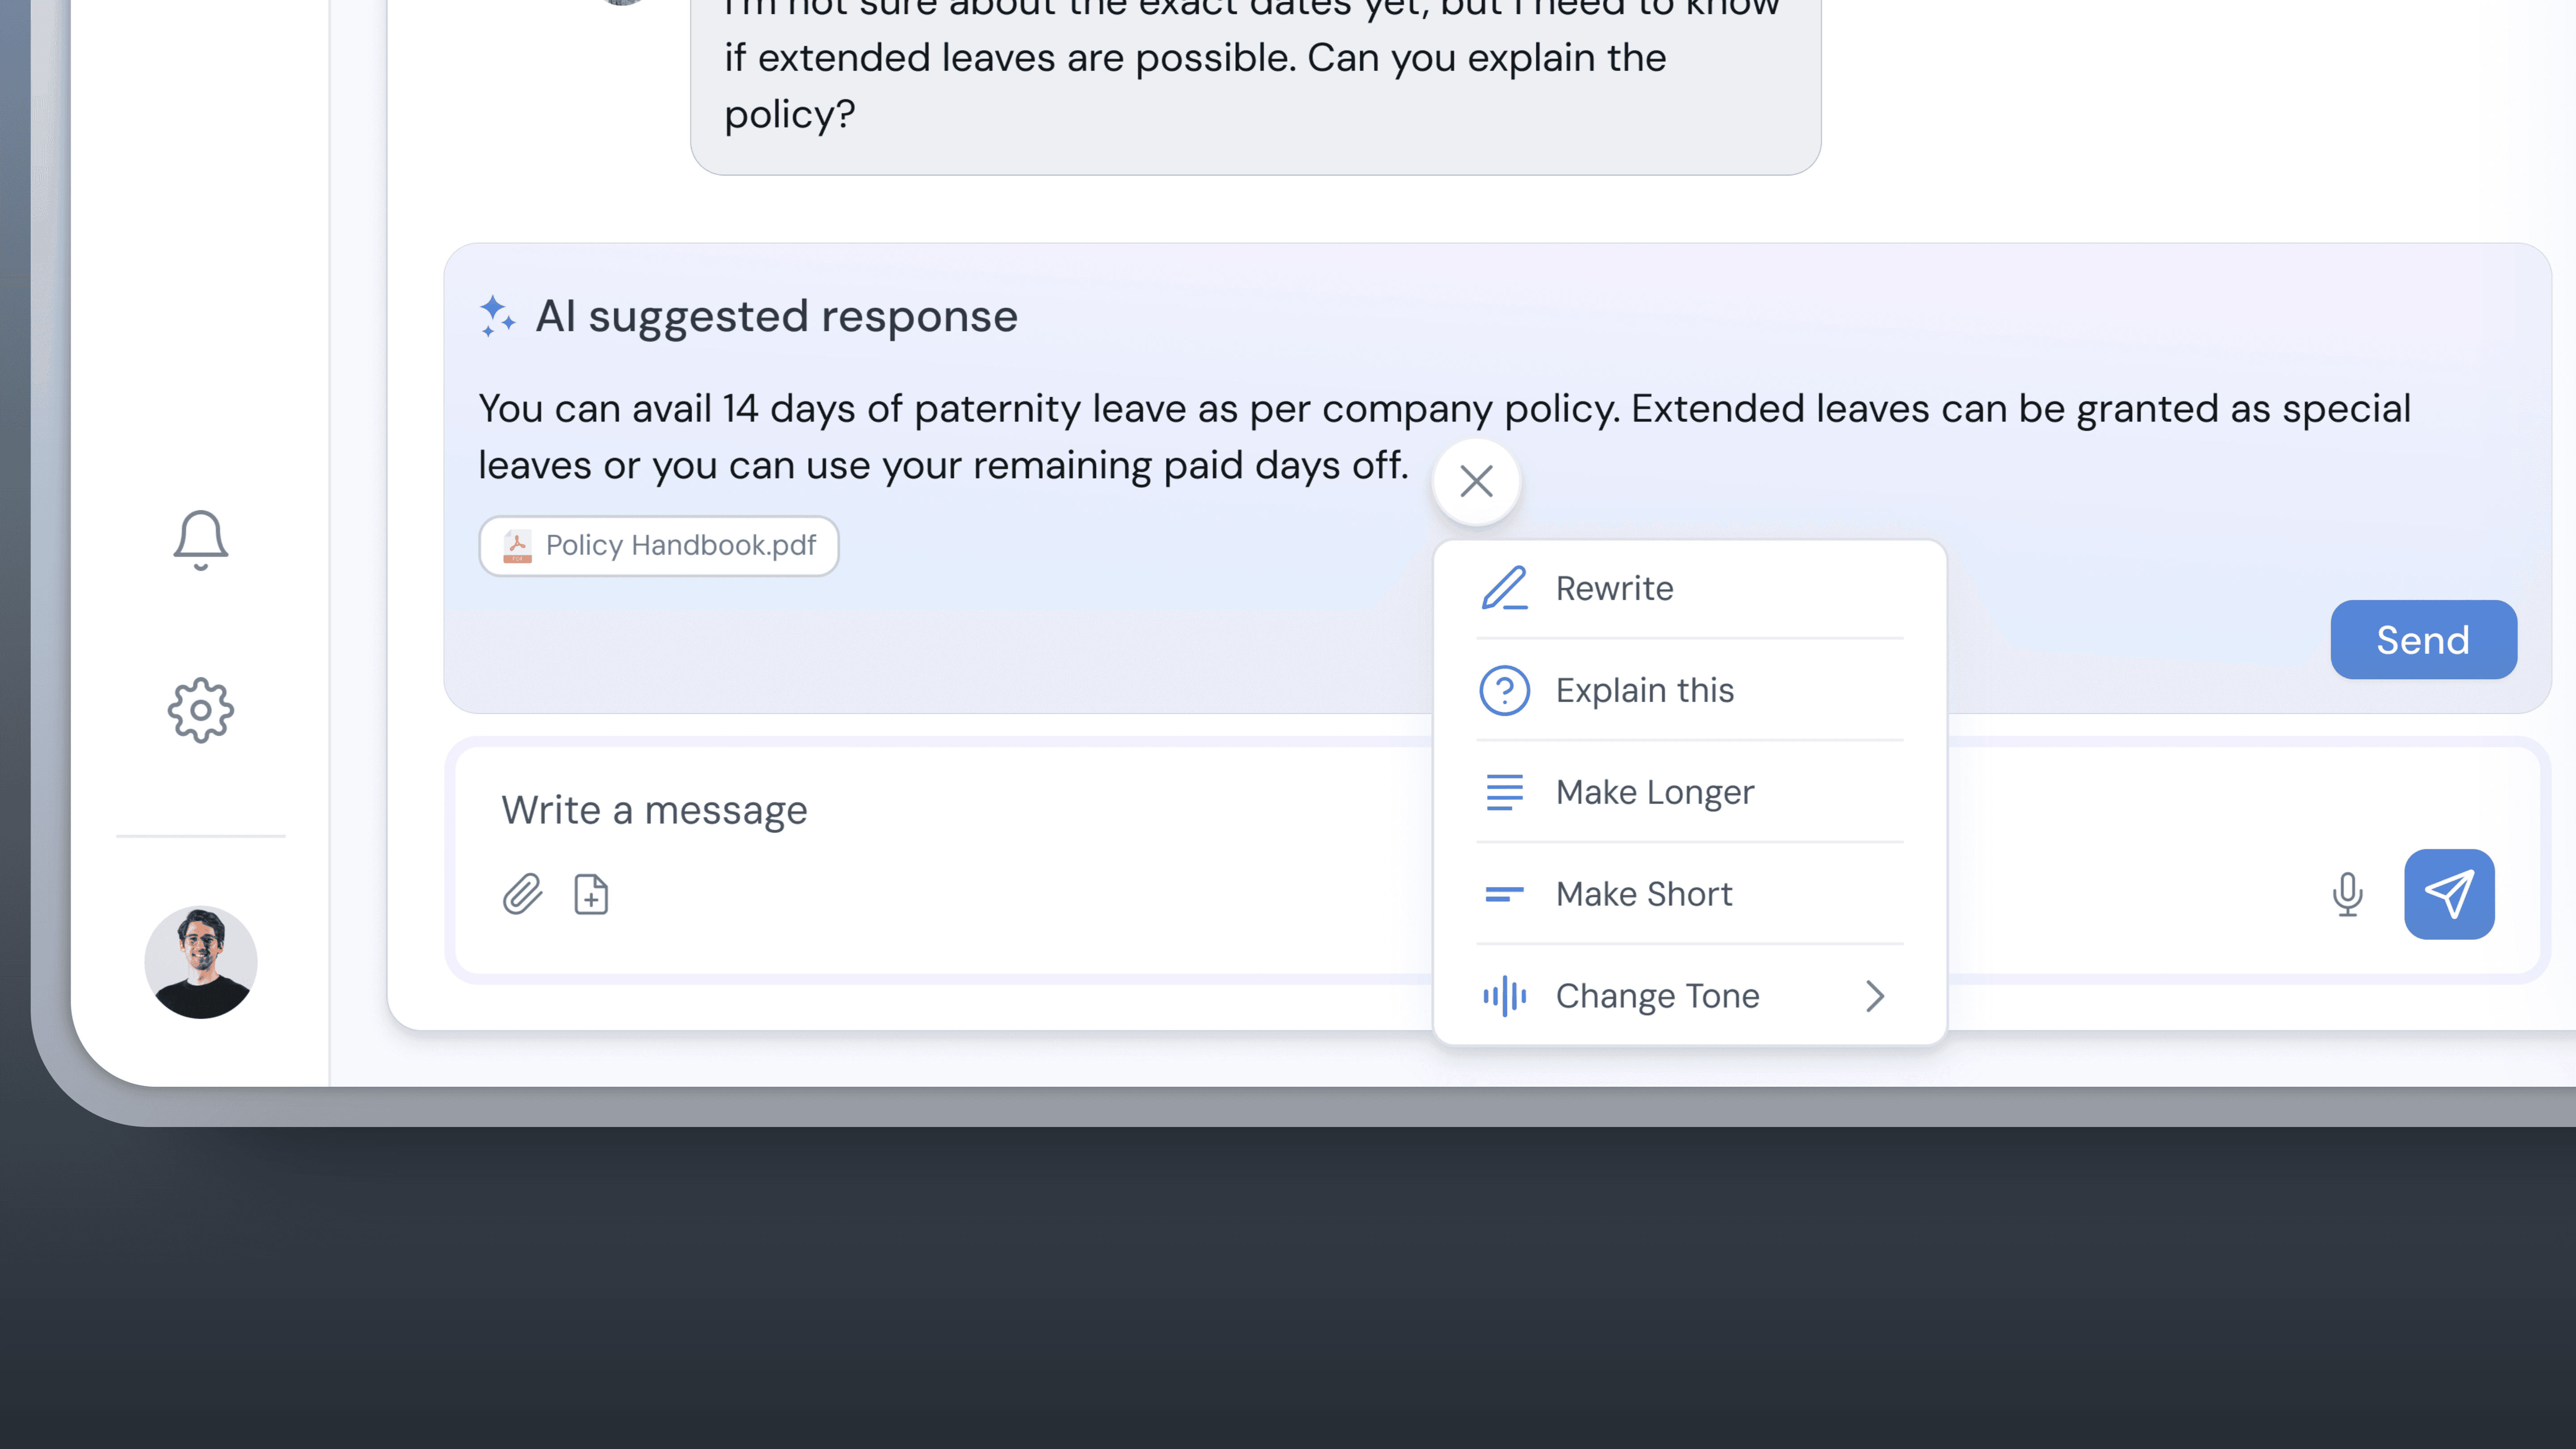Choose Make Short option

(1643, 894)
